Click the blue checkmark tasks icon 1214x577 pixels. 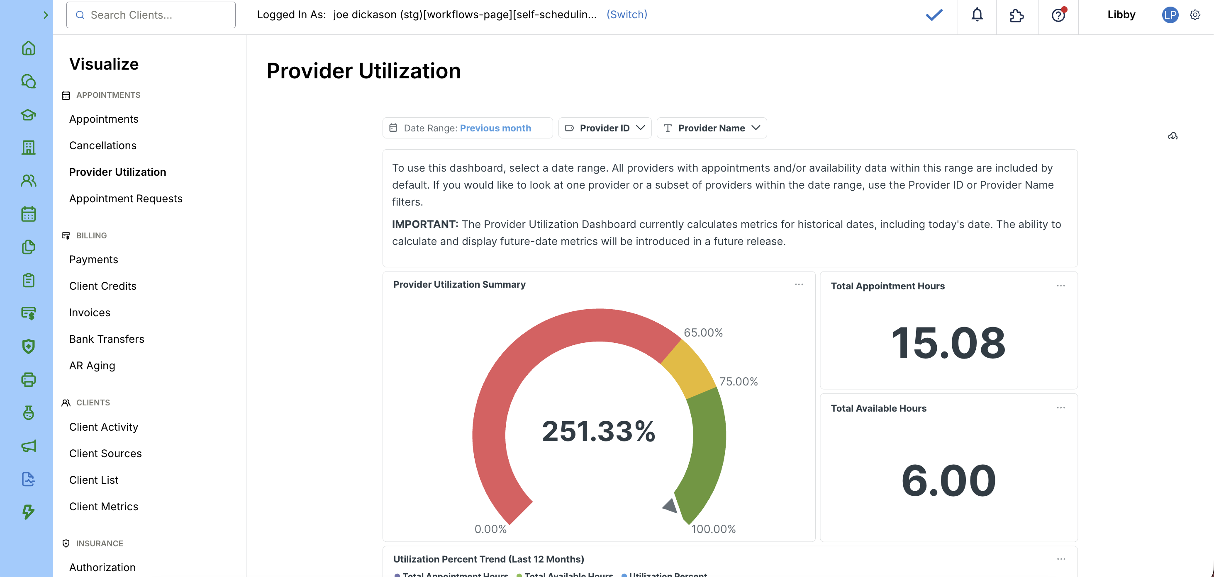point(934,15)
